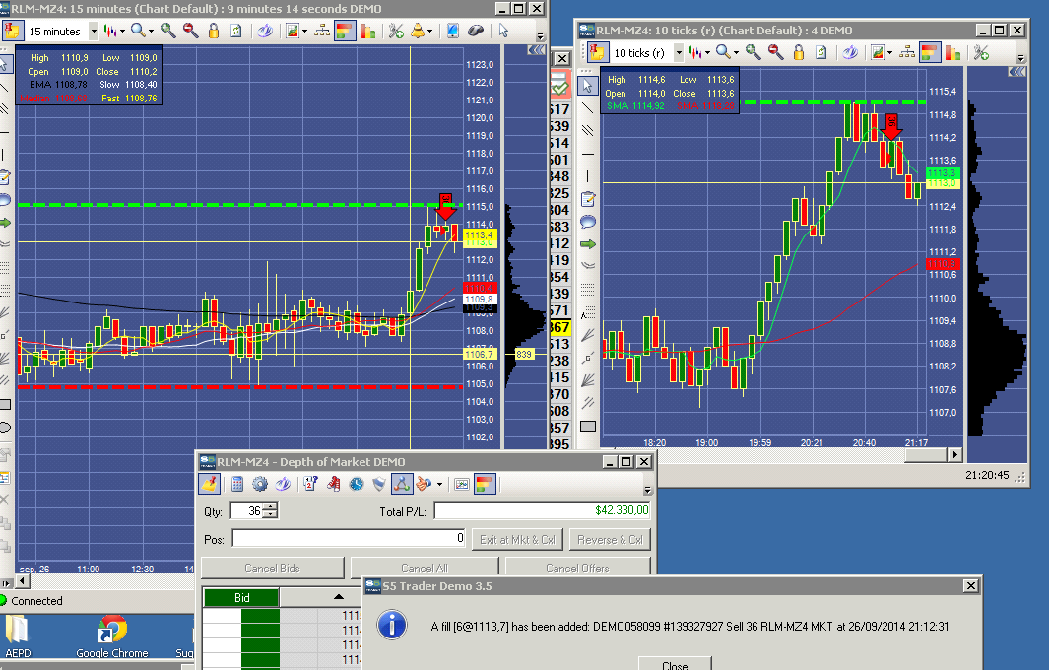Zoom in on the 15-minute chart
The height and width of the screenshot is (670, 1049).
[167, 31]
